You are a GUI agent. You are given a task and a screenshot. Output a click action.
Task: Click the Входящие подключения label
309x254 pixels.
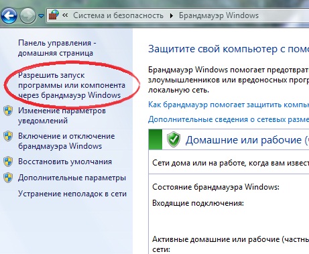(198, 203)
